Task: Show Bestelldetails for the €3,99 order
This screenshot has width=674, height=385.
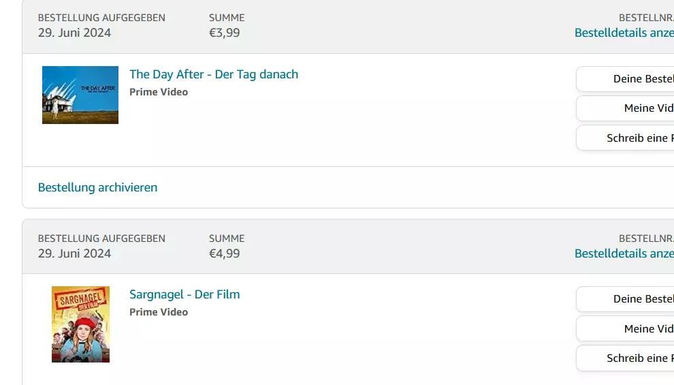Action: (624, 33)
